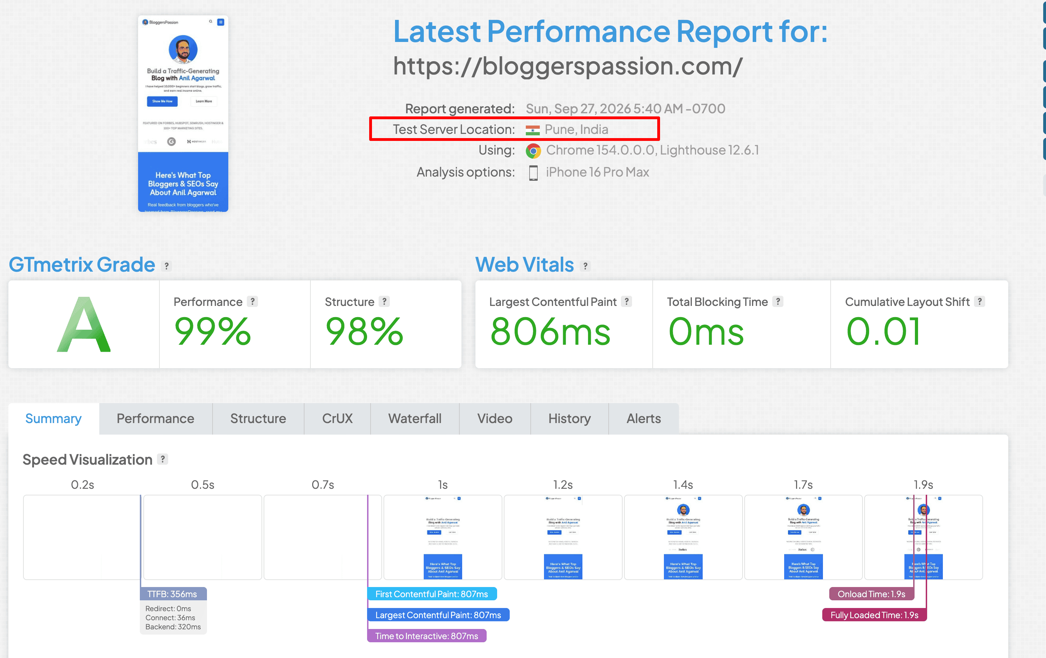Open the Video tab
The image size is (1046, 658).
click(495, 419)
